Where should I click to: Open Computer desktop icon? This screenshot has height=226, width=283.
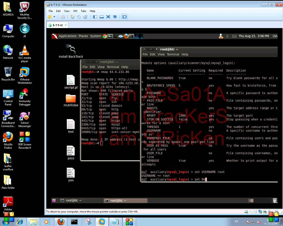(8, 31)
